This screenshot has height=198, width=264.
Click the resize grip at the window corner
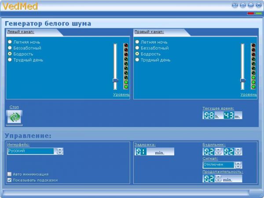pos(261,196)
